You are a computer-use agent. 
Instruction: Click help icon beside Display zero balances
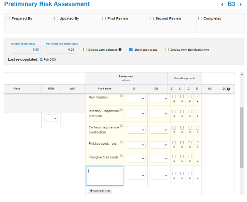120,50
